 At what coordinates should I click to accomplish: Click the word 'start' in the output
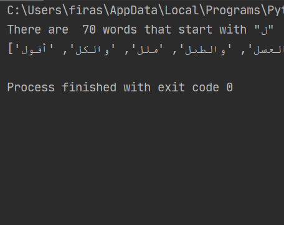pos(195,30)
